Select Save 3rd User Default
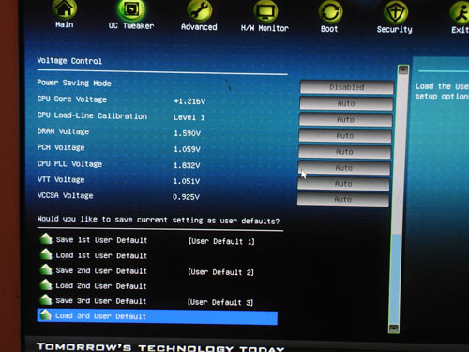The image size is (469, 352). [x=101, y=301]
